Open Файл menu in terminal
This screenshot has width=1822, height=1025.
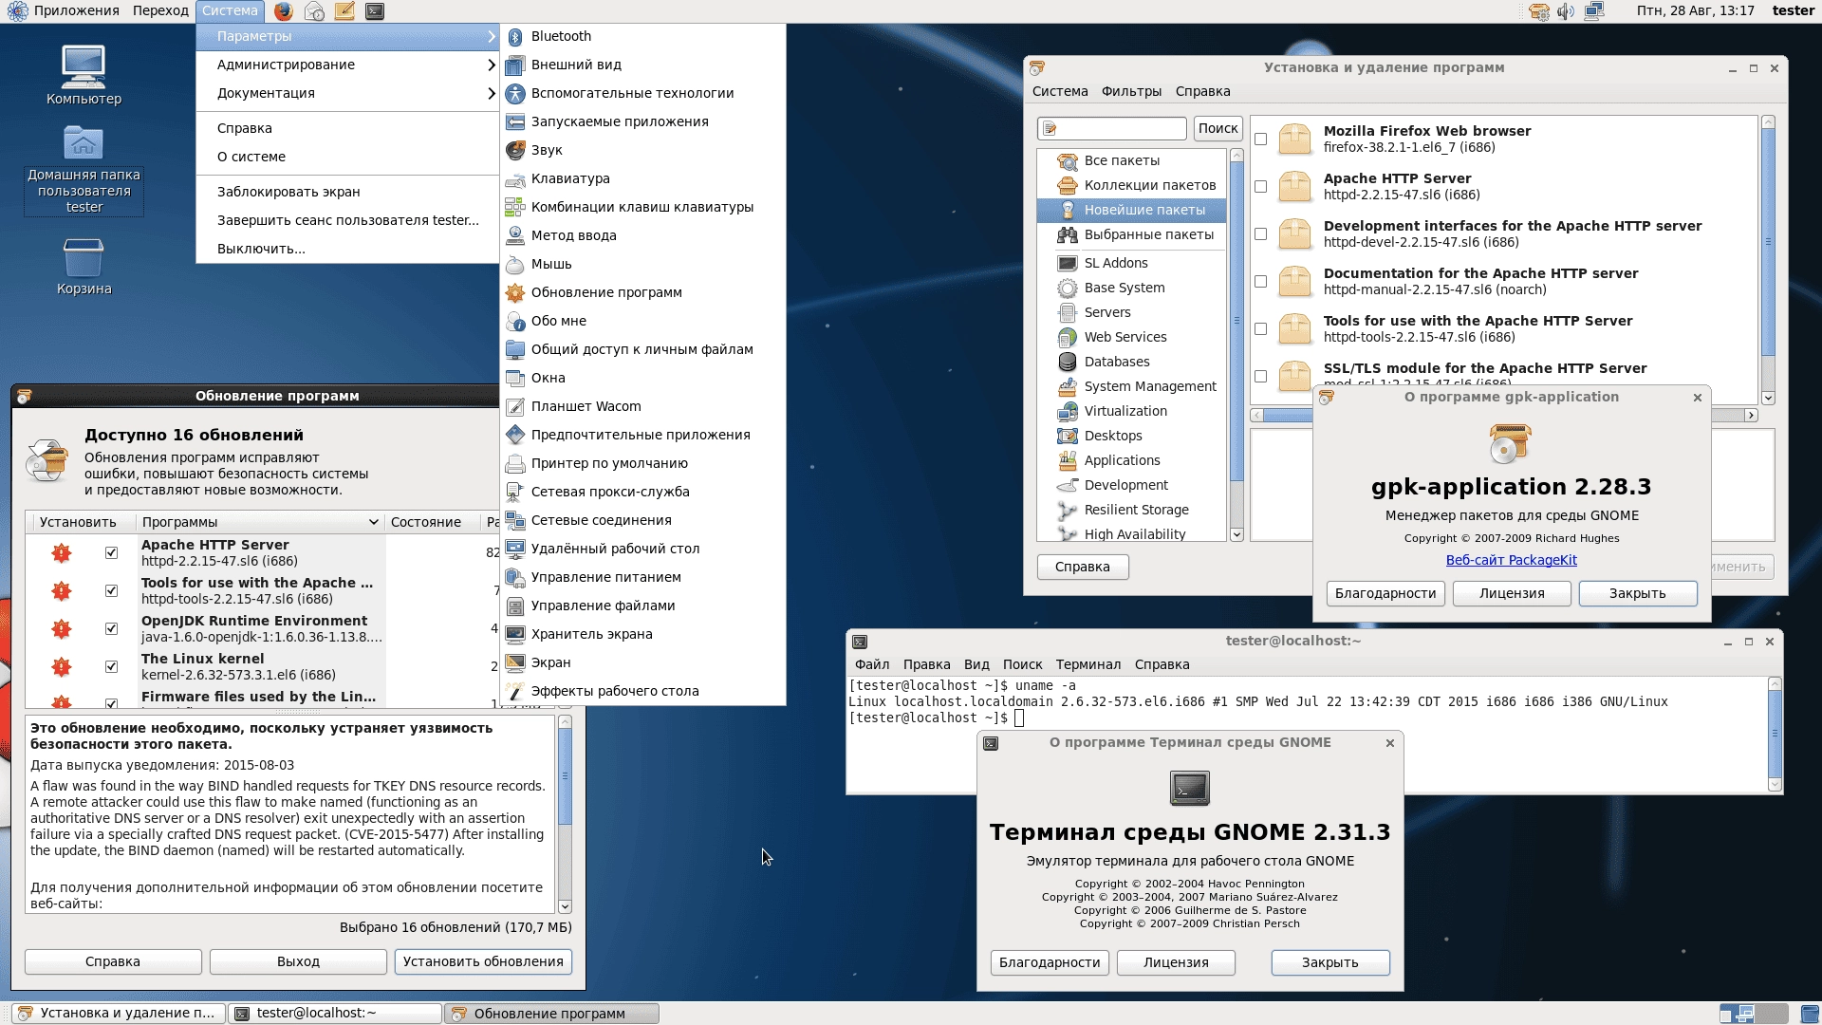click(x=872, y=664)
